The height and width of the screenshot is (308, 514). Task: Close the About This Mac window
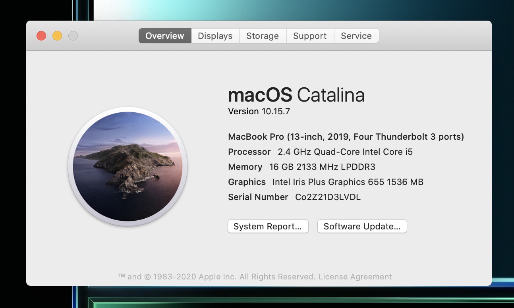point(41,36)
